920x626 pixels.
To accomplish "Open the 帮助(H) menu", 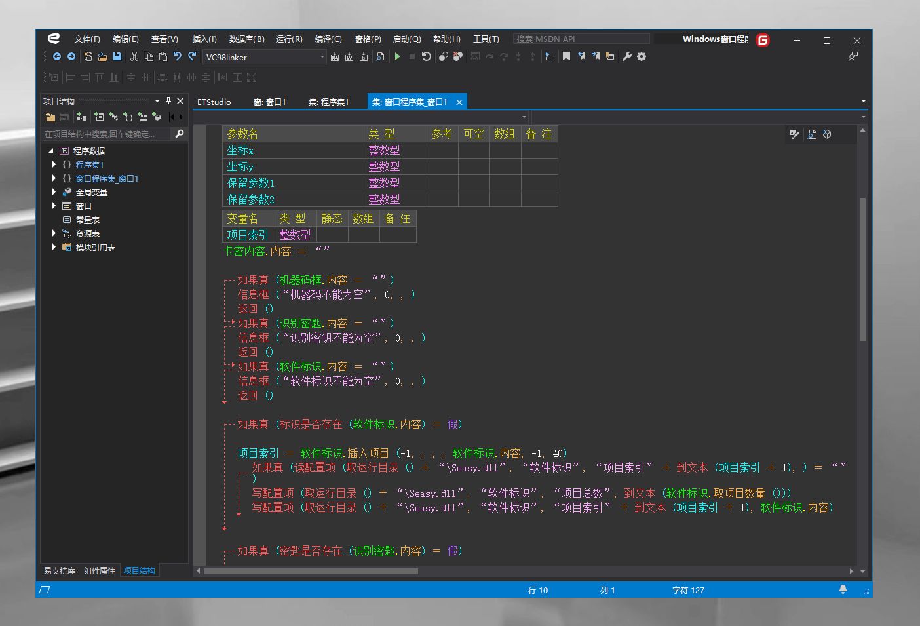I will tap(446, 39).
